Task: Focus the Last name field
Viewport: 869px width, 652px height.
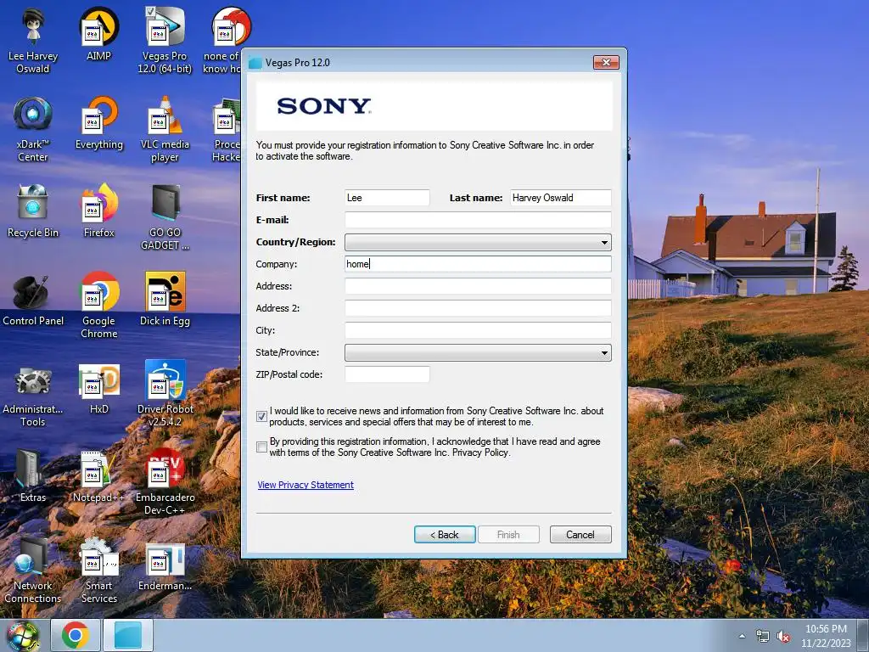Action: click(x=560, y=198)
